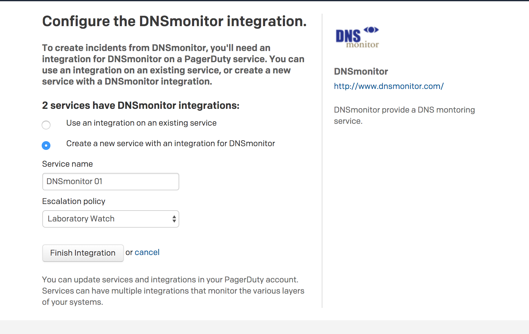The width and height of the screenshot is (529, 334).
Task: Click the cancel link
Action: [x=147, y=252]
